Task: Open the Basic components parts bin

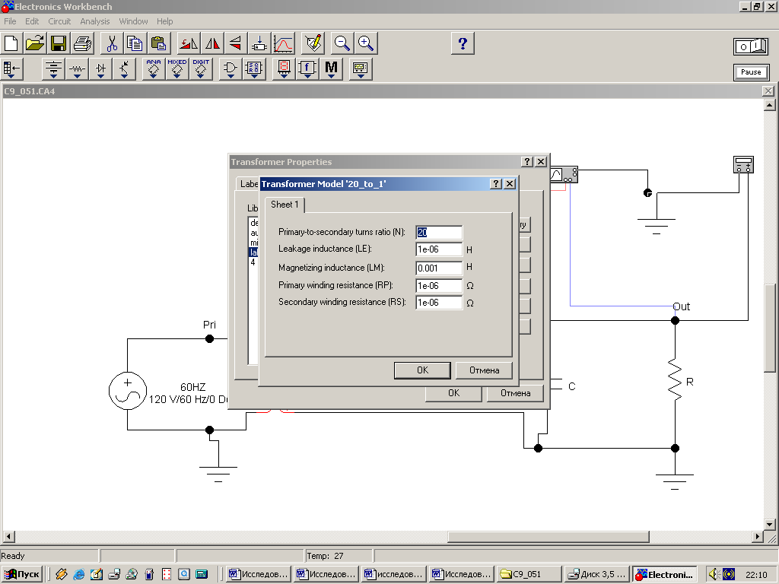Action: (77, 68)
